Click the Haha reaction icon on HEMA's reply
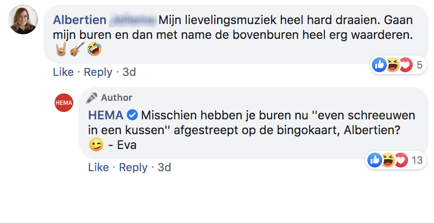This screenshot has width=434, height=223. [x=388, y=160]
